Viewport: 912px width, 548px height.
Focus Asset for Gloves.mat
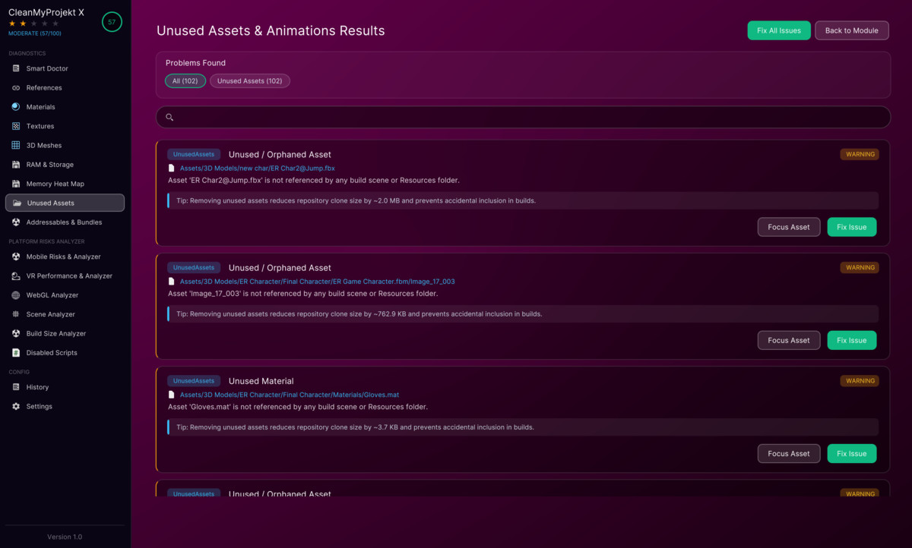[x=789, y=453]
